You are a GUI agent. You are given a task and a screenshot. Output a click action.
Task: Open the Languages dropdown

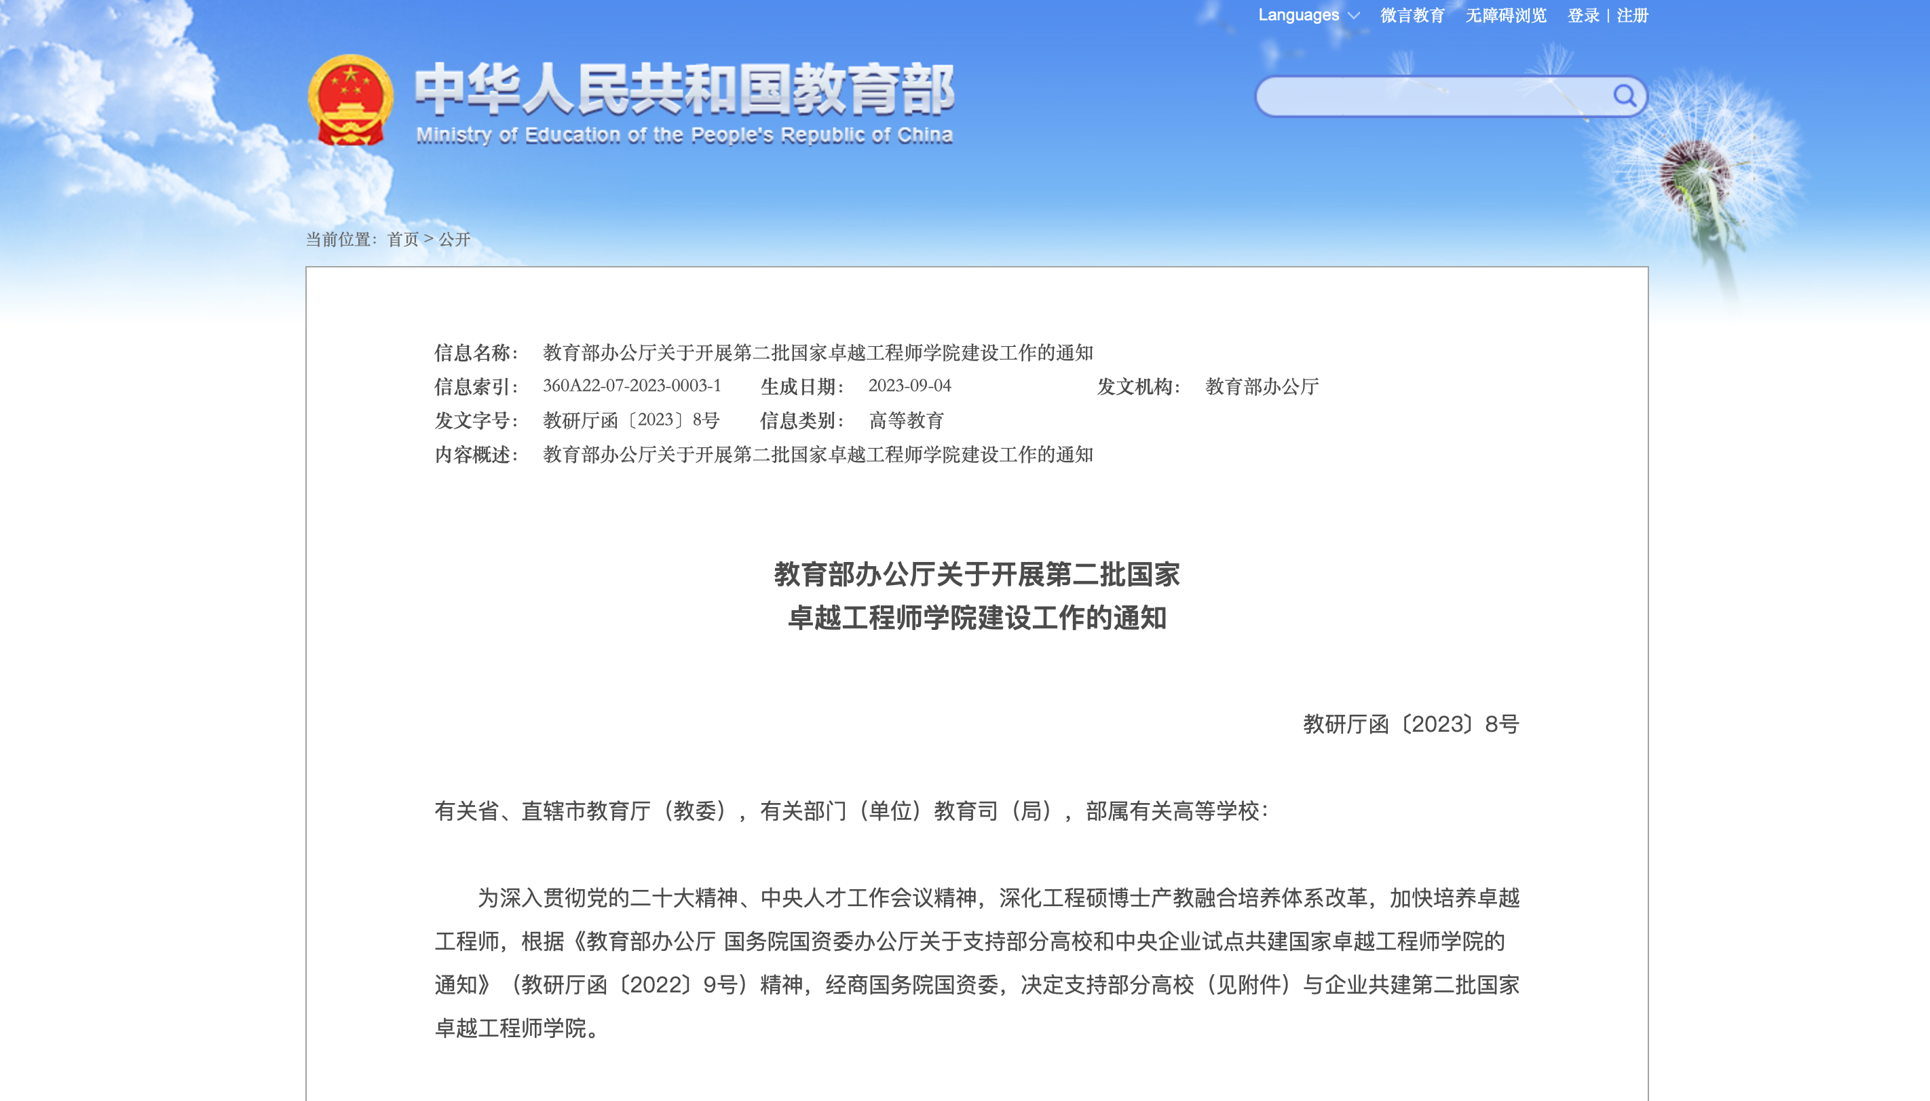click(1308, 15)
